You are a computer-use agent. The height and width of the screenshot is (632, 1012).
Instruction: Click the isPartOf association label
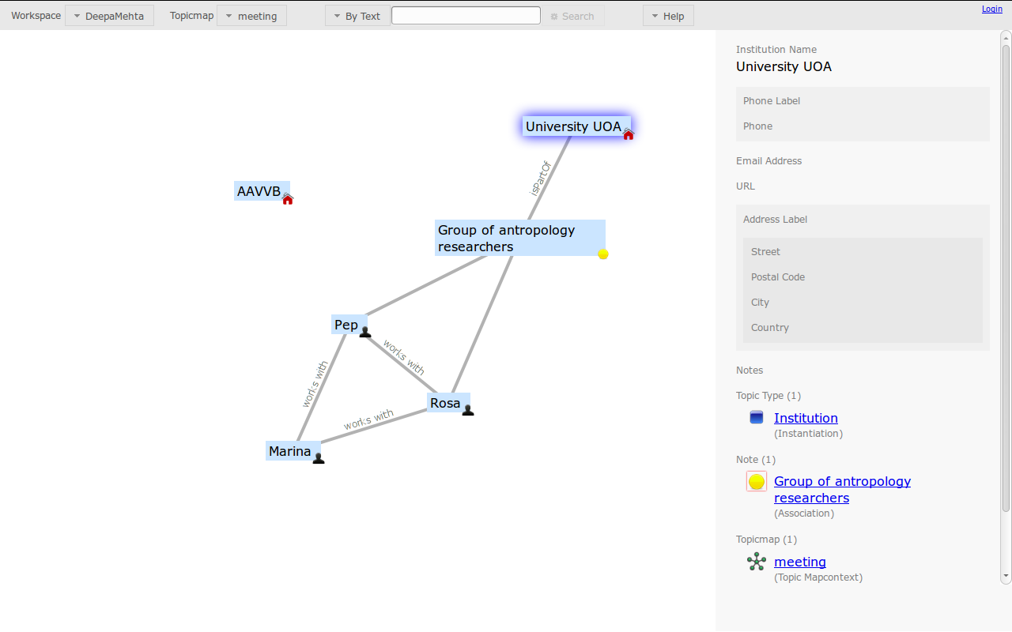[x=540, y=177]
